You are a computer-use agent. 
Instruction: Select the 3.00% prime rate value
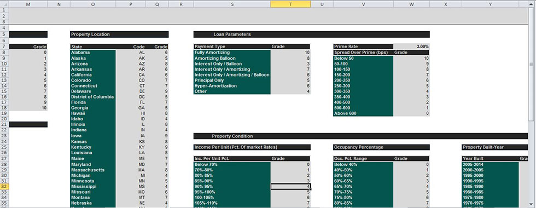click(x=411, y=47)
